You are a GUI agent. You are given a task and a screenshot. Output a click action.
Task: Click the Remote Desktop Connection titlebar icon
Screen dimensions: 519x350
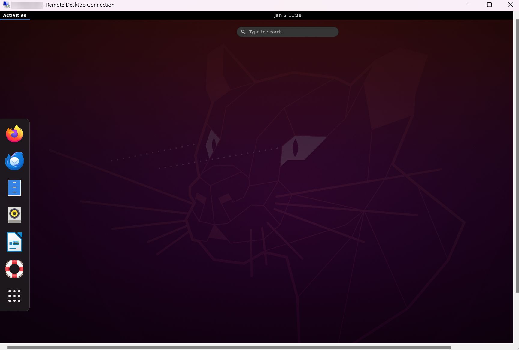pyautogui.click(x=7, y=5)
